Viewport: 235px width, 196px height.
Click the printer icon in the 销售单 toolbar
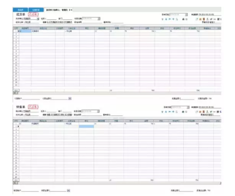tap(183, 112)
